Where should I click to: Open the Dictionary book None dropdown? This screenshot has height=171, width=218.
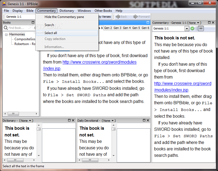(x=26, y=121)
